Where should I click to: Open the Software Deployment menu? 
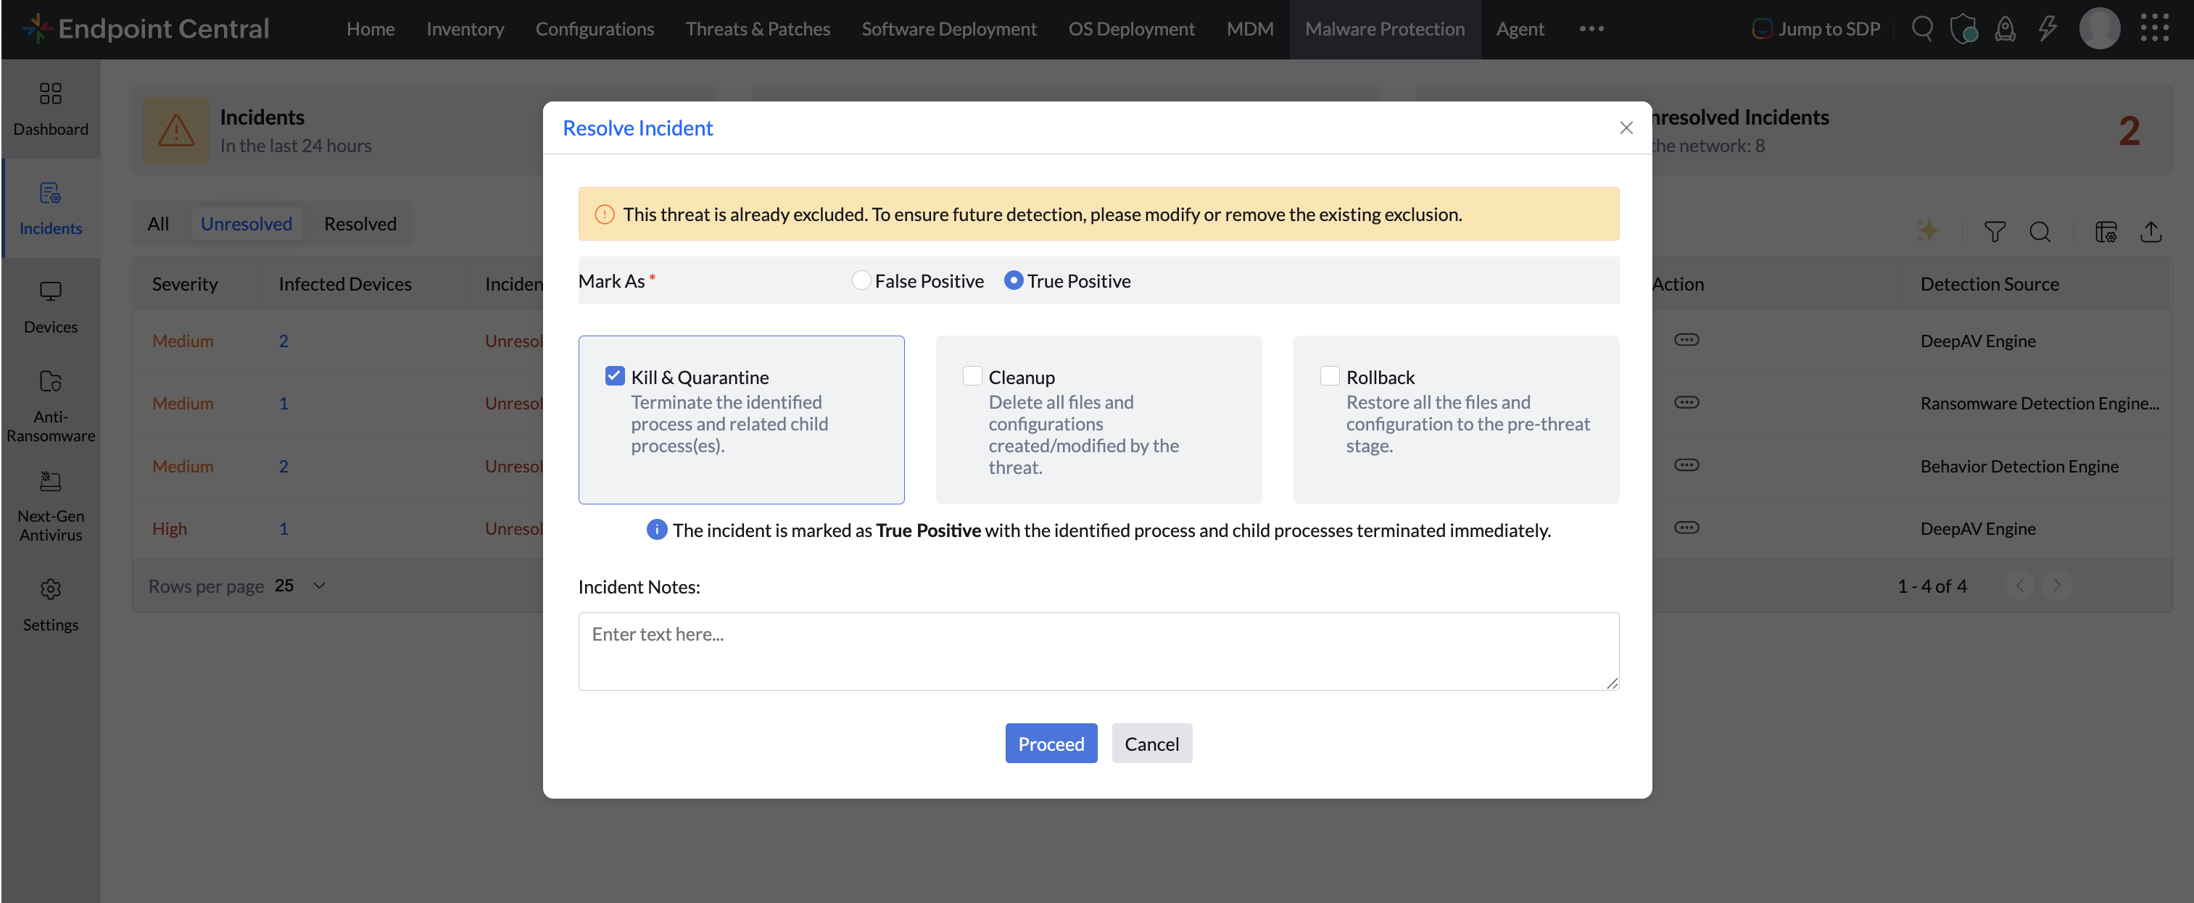[x=949, y=29]
